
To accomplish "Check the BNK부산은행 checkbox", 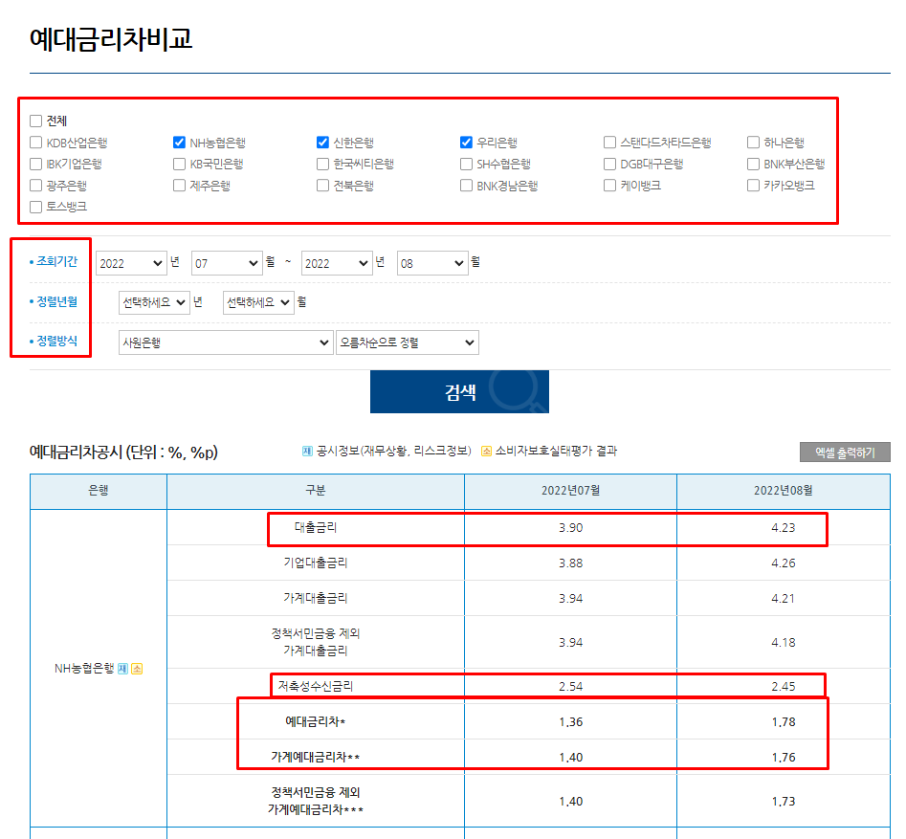I will point(753,165).
